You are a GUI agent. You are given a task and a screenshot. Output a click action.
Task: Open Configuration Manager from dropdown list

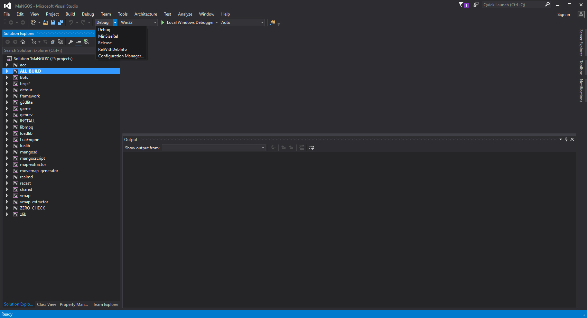pos(121,56)
